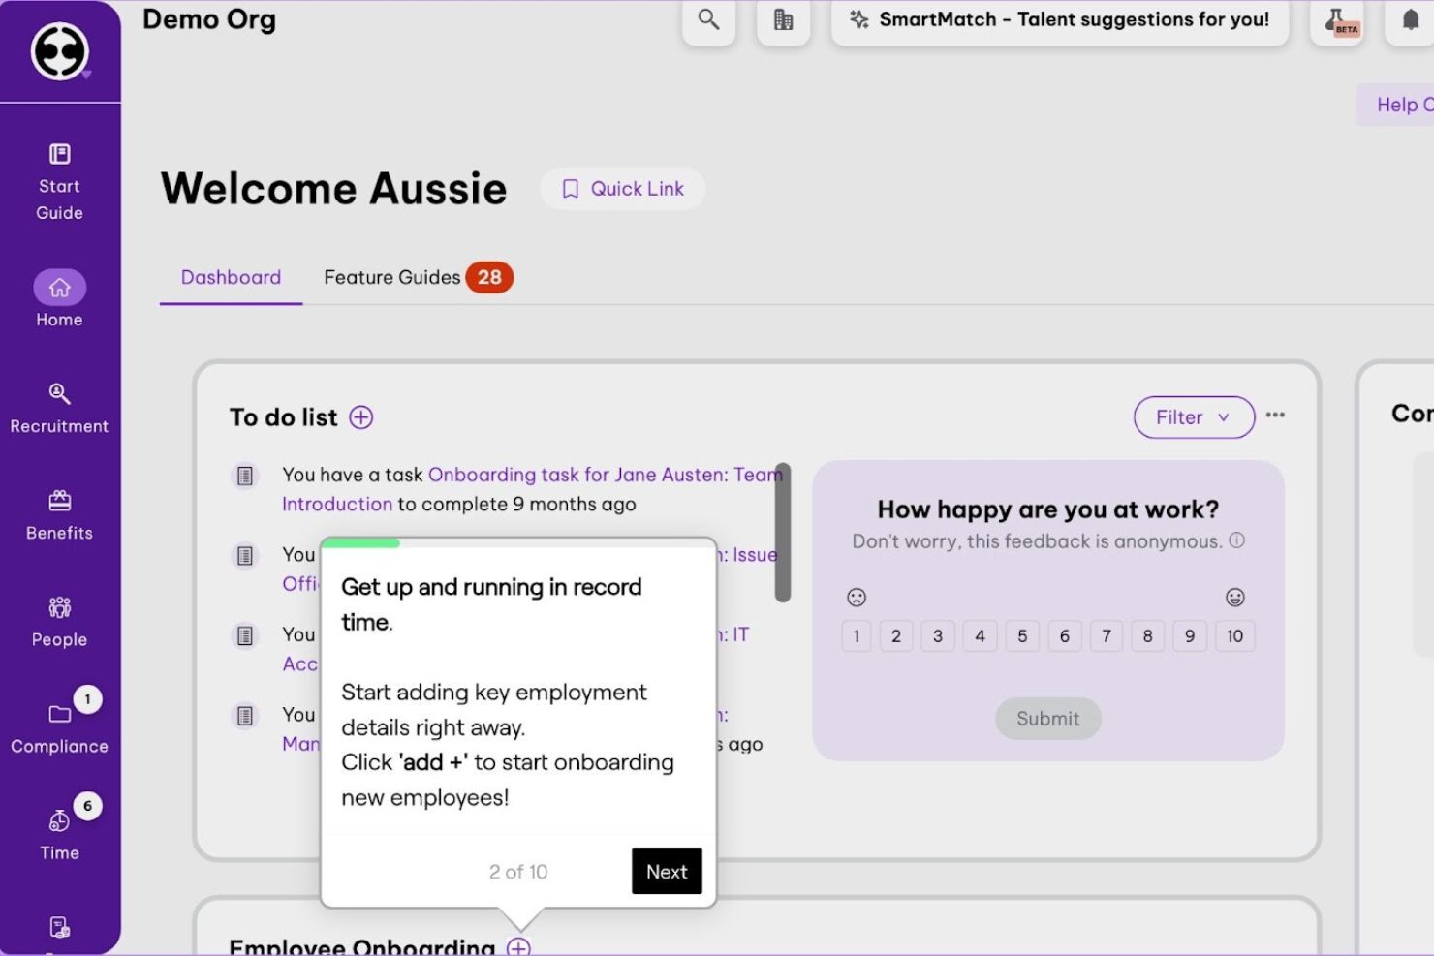Screen dimensions: 1434x956
Task: Open notifications via the bell icon
Action: pyautogui.click(x=1413, y=19)
